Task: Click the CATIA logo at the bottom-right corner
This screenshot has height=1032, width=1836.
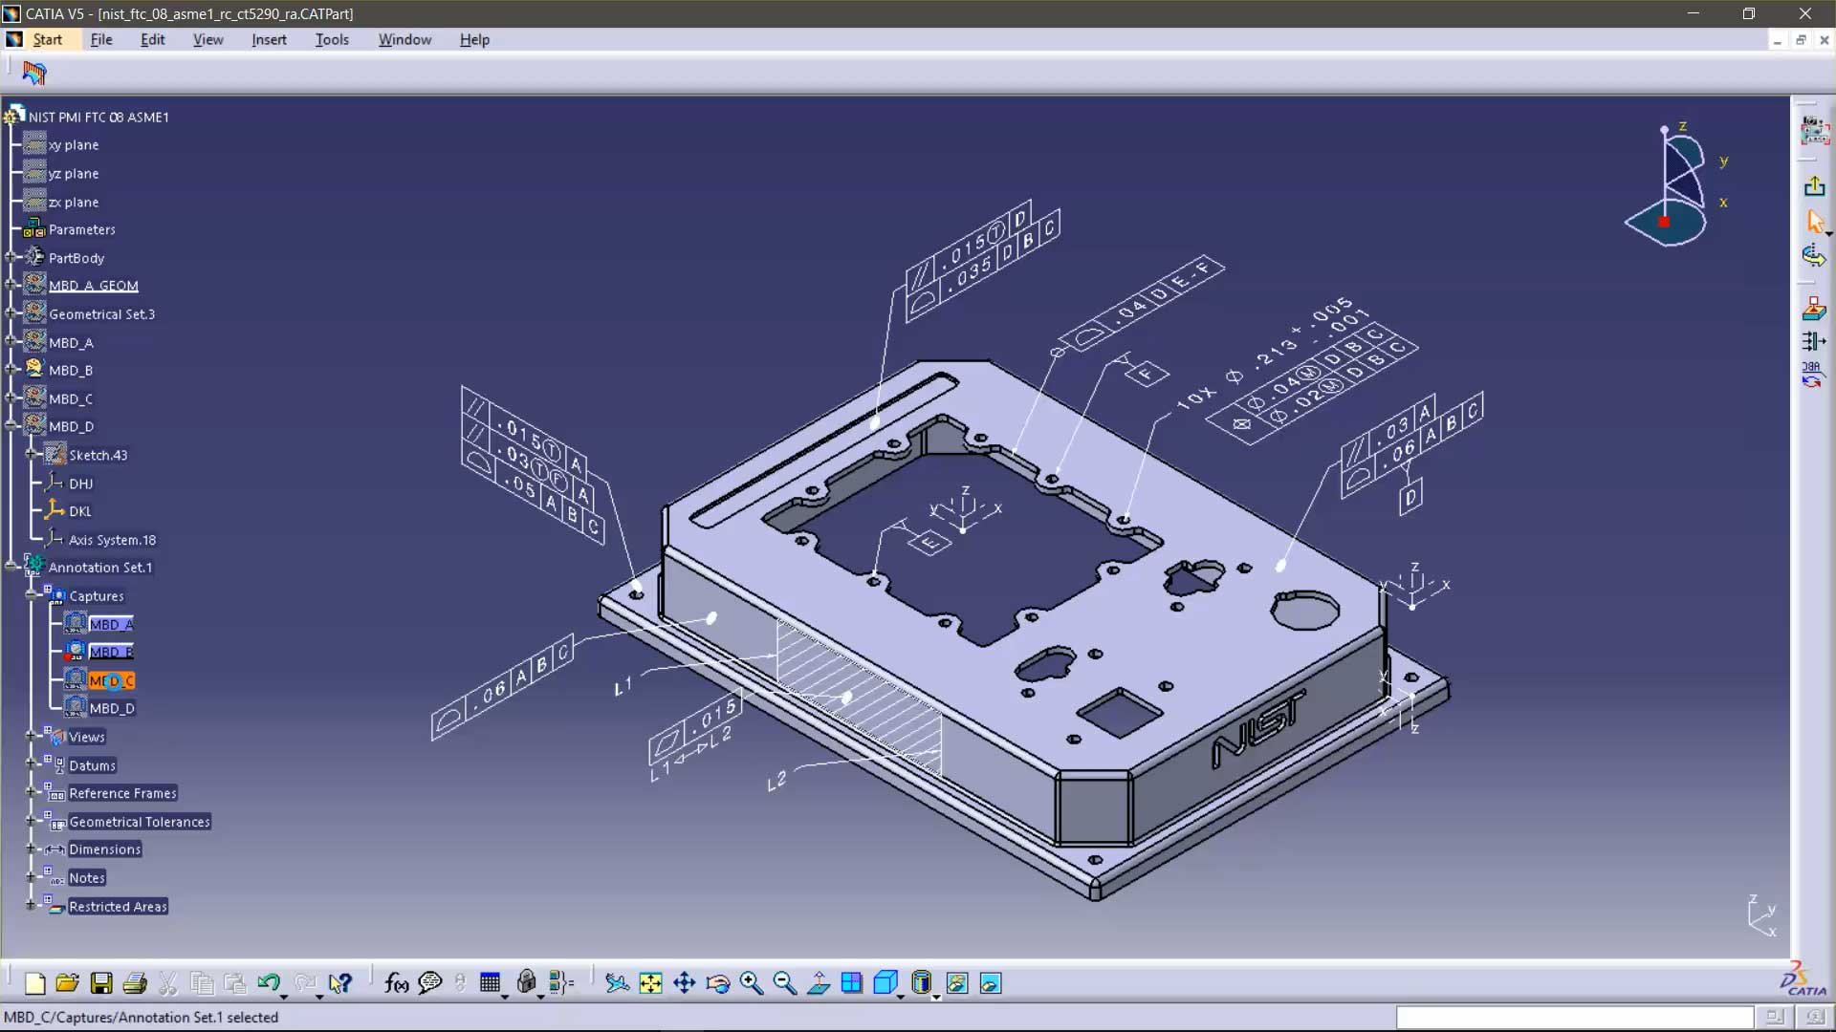Action: 1803,978
